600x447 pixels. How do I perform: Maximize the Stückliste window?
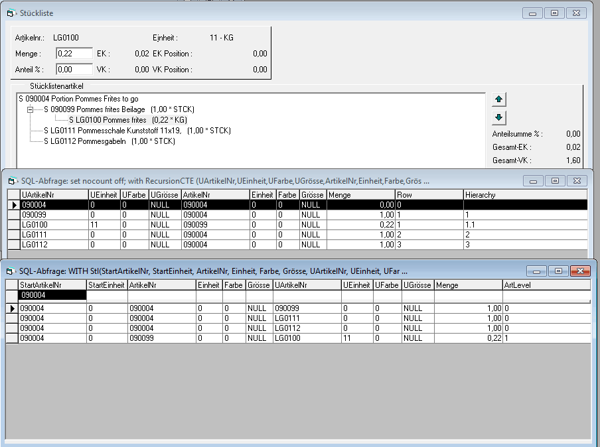pos(555,13)
